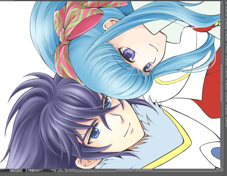This screenshot has height=176, width=227.
Task: Click the zoom in magnifier icon
Action: coord(18,171)
